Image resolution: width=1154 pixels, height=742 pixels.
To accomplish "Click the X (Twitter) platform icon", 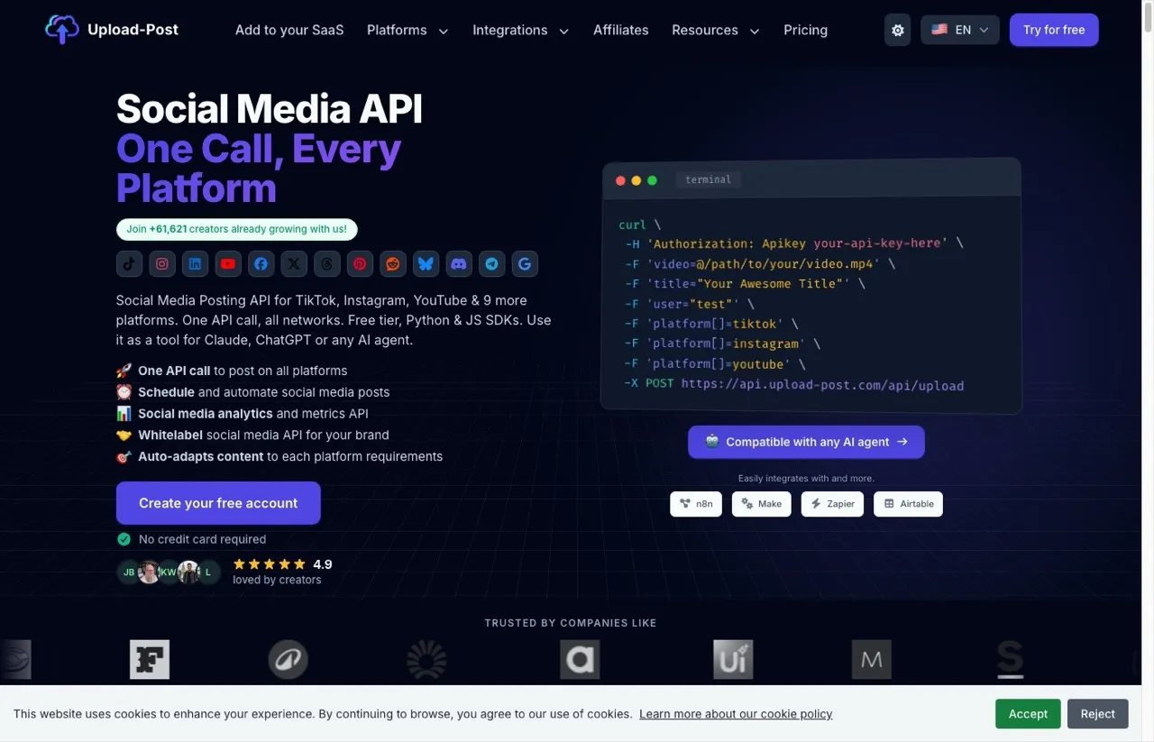I will point(294,264).
